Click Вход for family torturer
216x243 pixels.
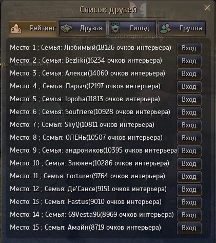tap(189, 177)
